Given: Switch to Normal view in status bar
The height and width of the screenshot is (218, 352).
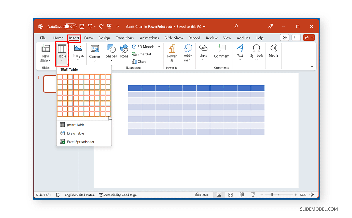Looking at the screenshot, I should (x=219, y=195).
